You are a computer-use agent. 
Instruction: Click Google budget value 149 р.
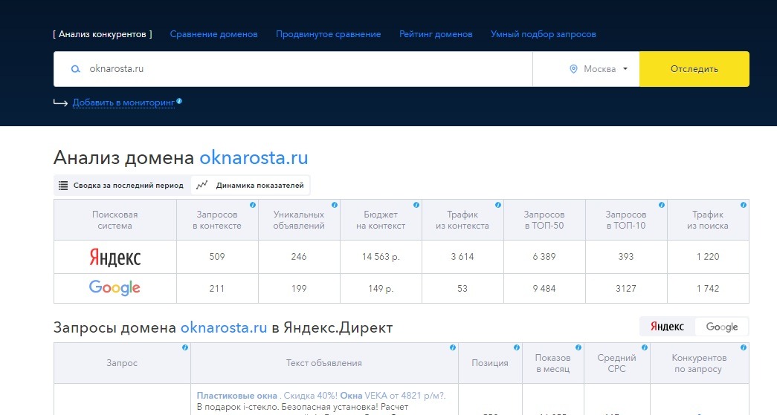coord(381,288)
